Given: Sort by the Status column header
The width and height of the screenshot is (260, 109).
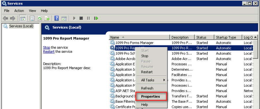Looking at the screenshot, I should tap(205, 37).
